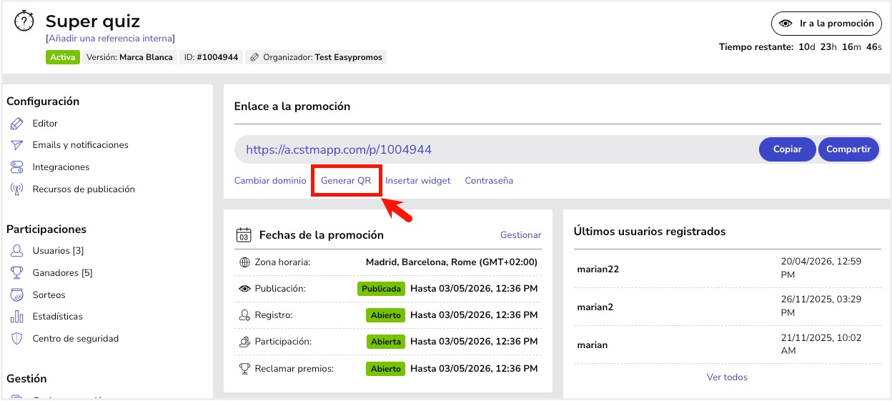Click Añadir una referencia interna link

pyautogui.click(x=110, y=39)
